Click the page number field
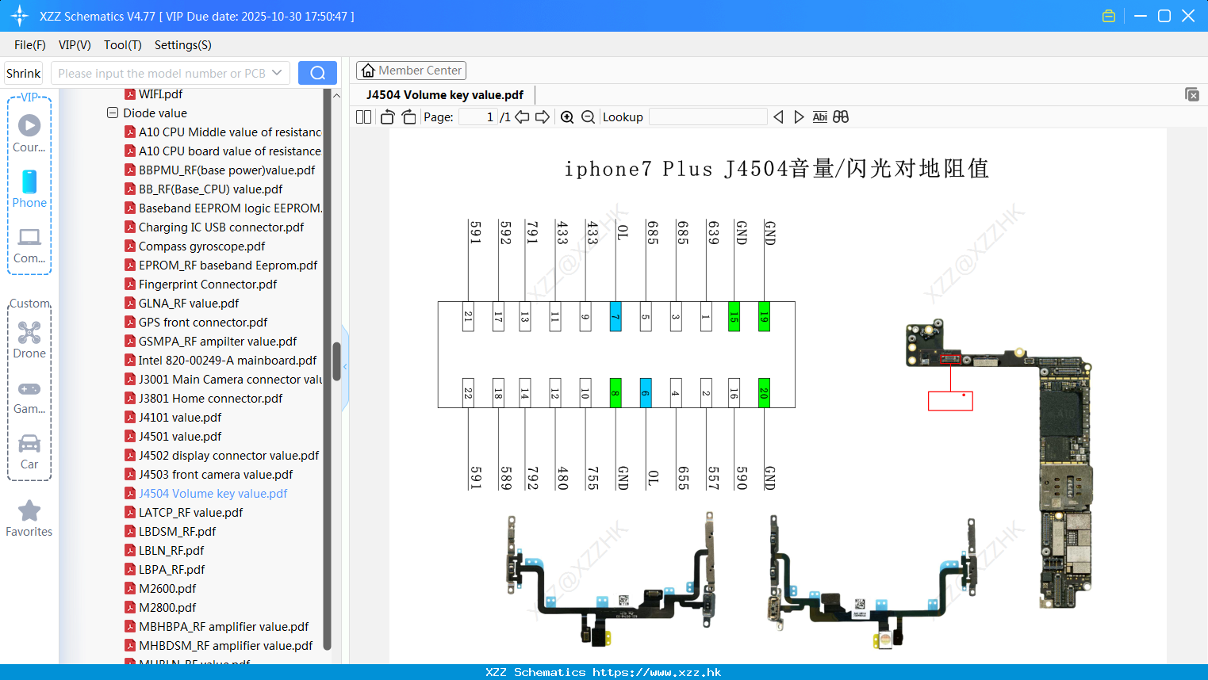The image size is (1208, 680). pyautogui.click(x=477, y=117)
